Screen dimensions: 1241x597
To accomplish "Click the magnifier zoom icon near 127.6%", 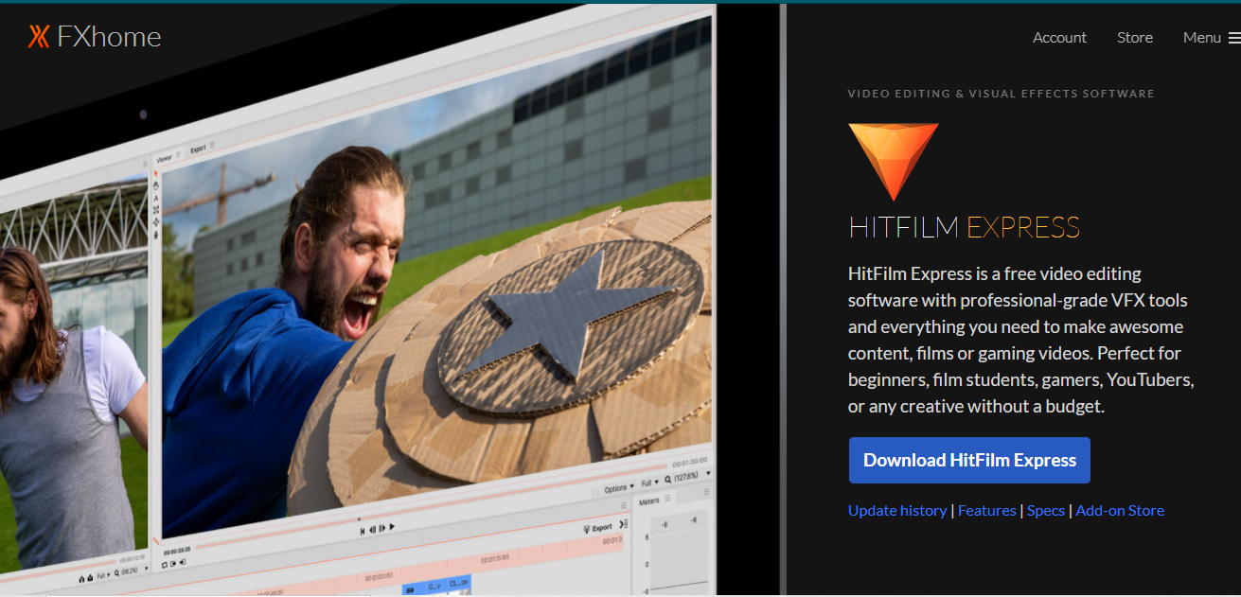I will pos(668,480).
